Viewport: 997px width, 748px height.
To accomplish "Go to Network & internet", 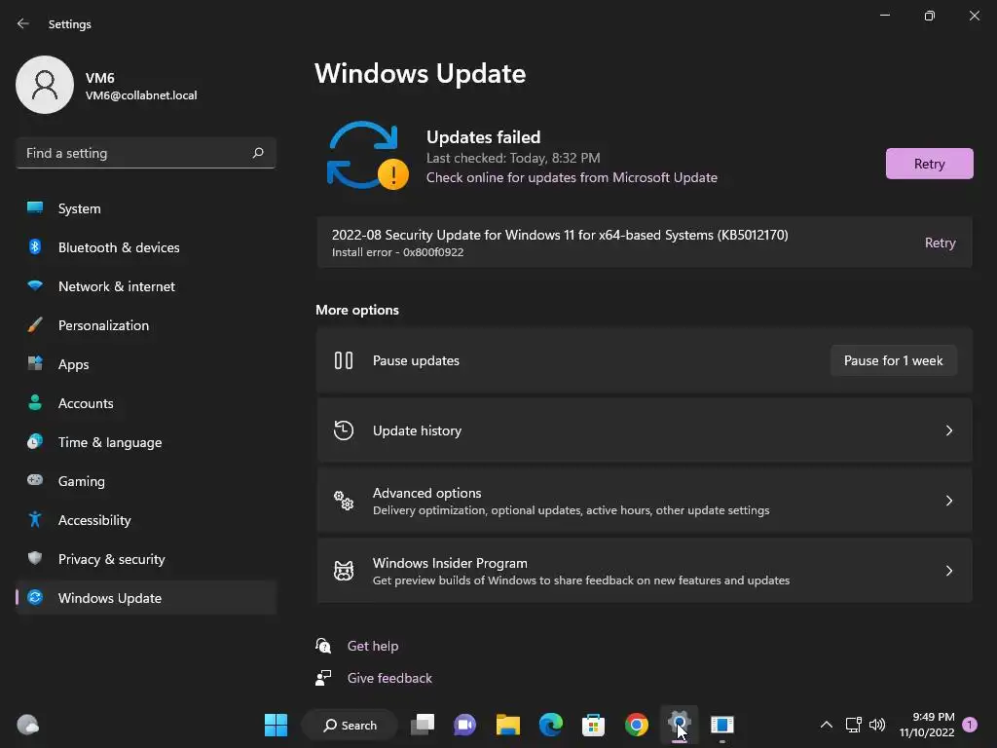I will tap(146, 286).
